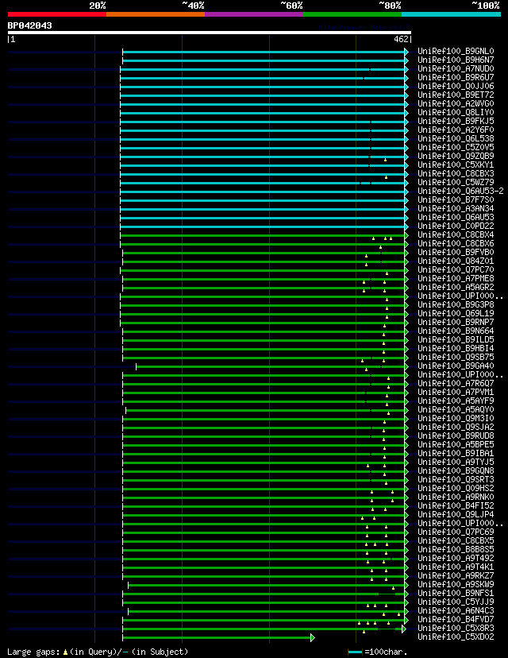Select the UniRef100_A7PME8 label
Viewport: 508px width, 658px height.
click(456, 279)
